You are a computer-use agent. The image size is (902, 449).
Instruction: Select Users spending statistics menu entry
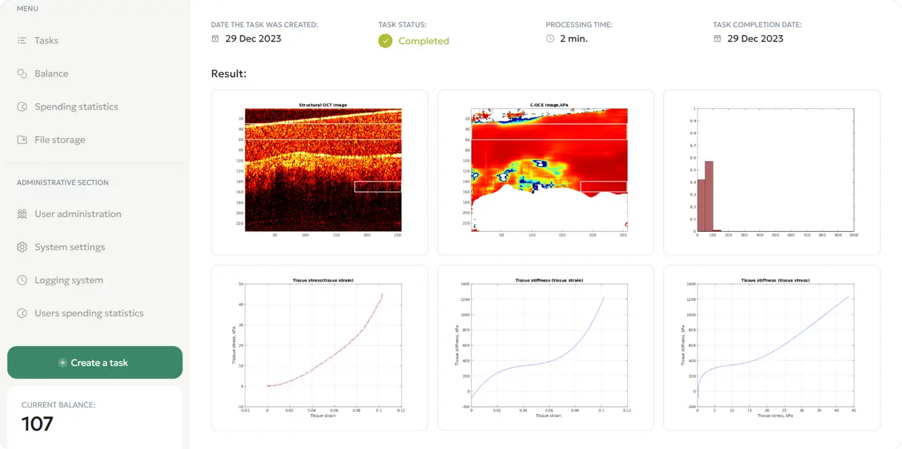tap(89, 313)
